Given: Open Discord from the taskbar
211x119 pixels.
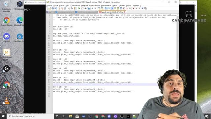Looking at the screenshot, I should click(109, 116).
